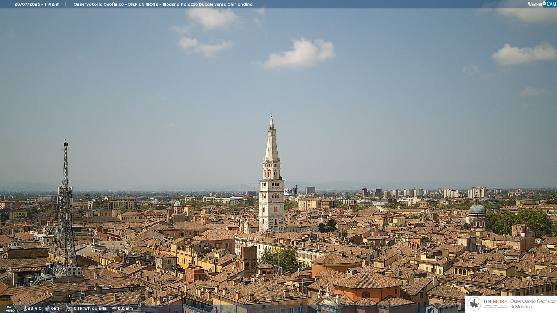Select the 16.1 km/h da ENE reading
This screenshot has width=557, height=313.
tap(89, 308)
